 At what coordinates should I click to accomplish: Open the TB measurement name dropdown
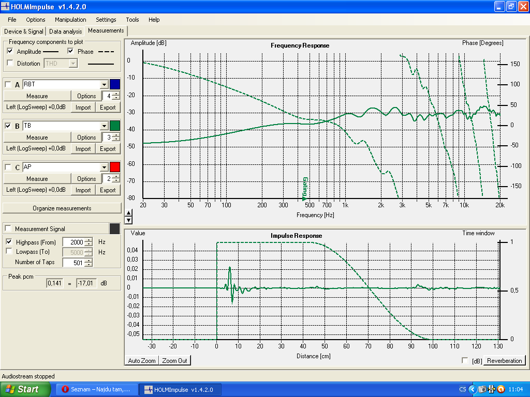coord(104,126)
